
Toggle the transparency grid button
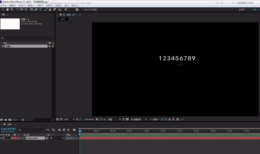(x=127, y=119)
